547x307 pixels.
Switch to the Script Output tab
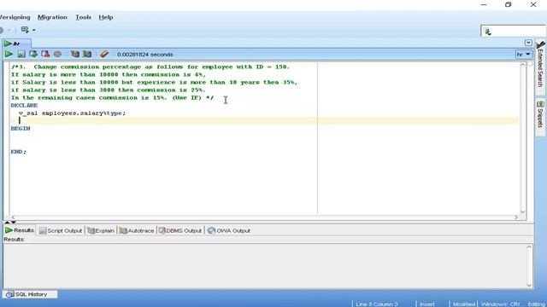tap(61, 230)
